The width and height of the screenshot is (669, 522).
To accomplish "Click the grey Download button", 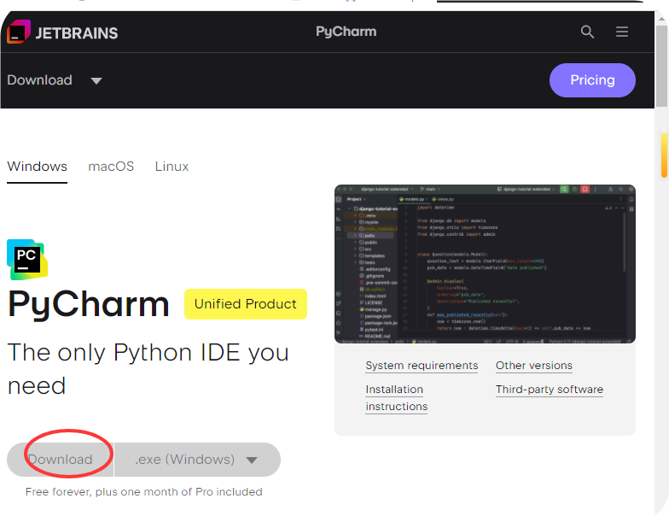I will (60, 460).
